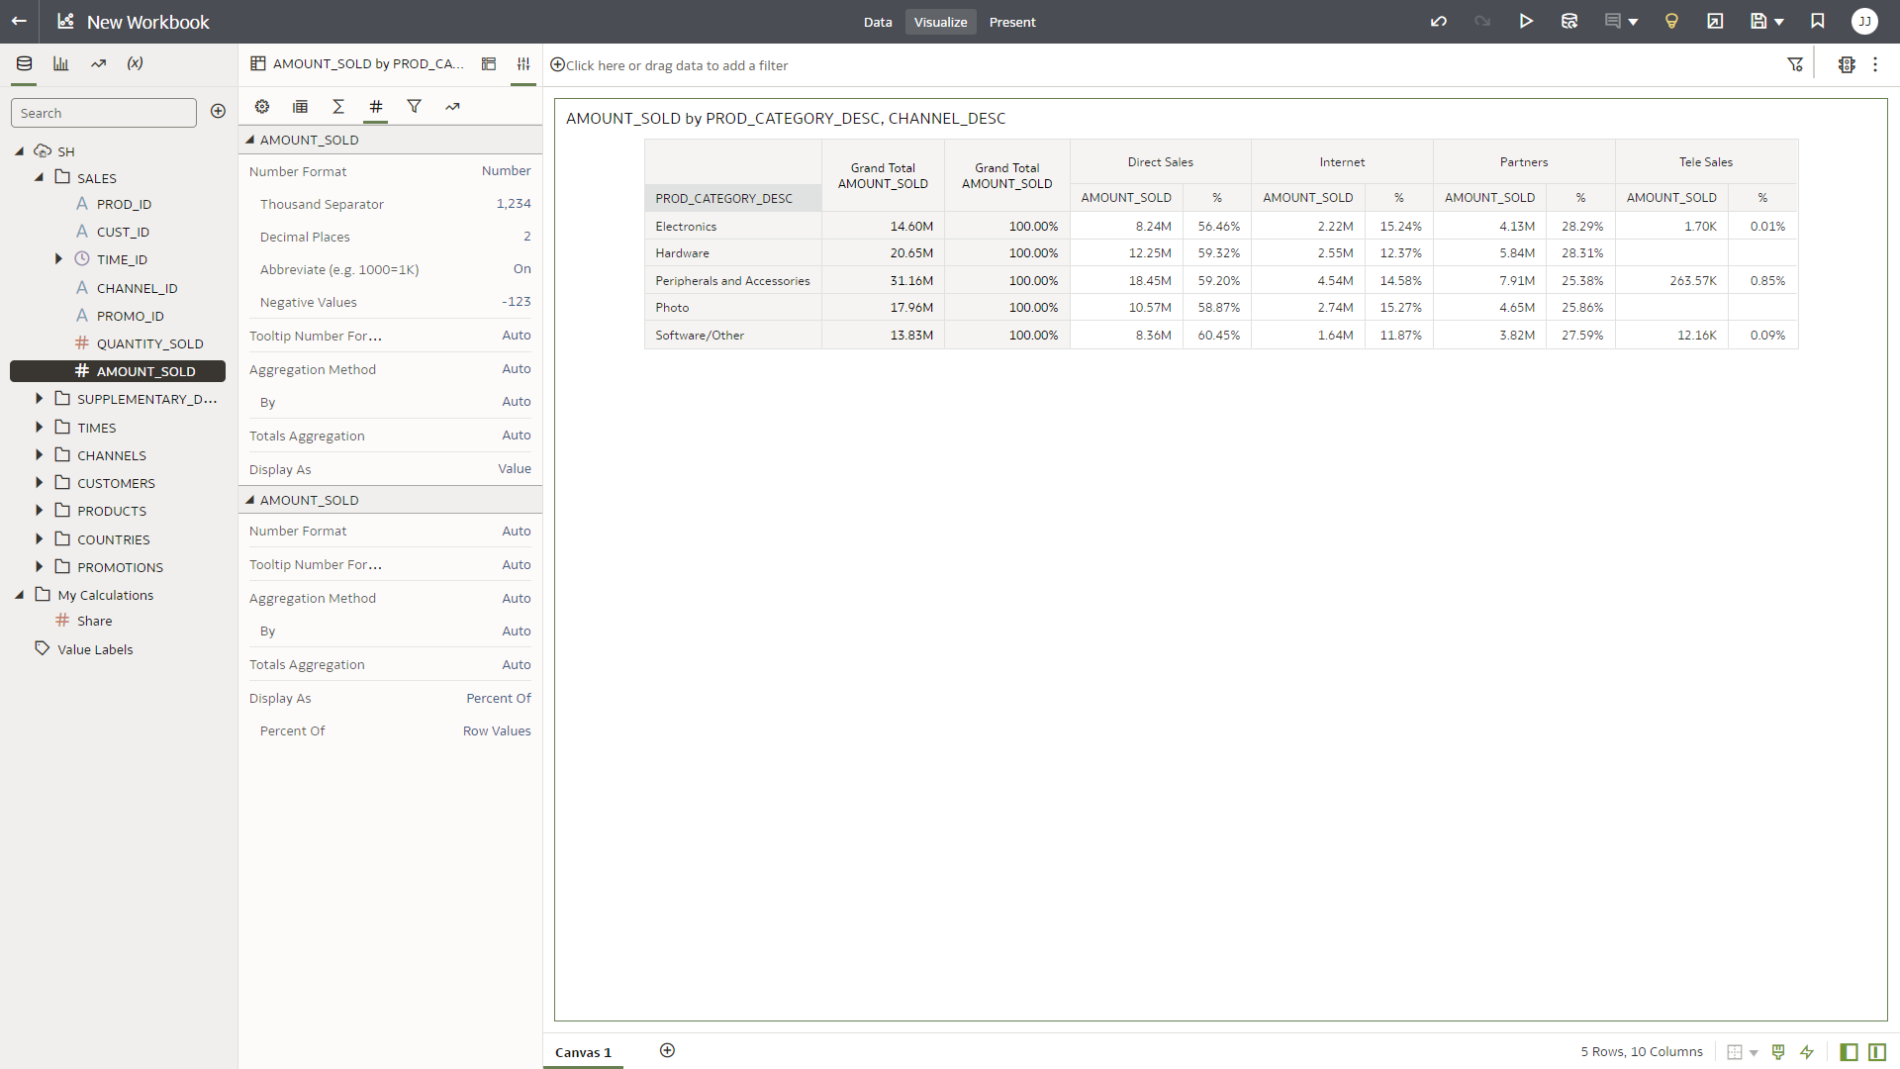This screenshot has height=1069, width=1900.
Task: Toggle the grammar panel visibility icon
Action: [x=1877, y=1052]
